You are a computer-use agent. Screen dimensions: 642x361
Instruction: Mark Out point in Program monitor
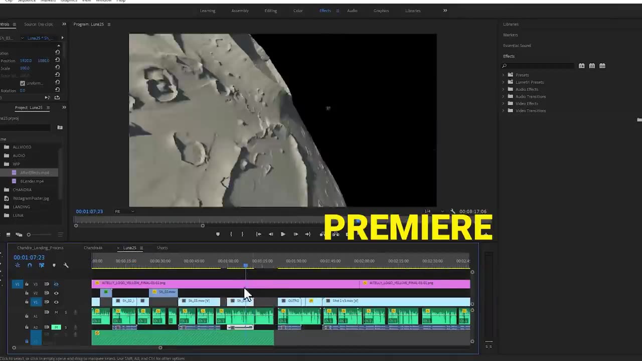pos(242,234)
